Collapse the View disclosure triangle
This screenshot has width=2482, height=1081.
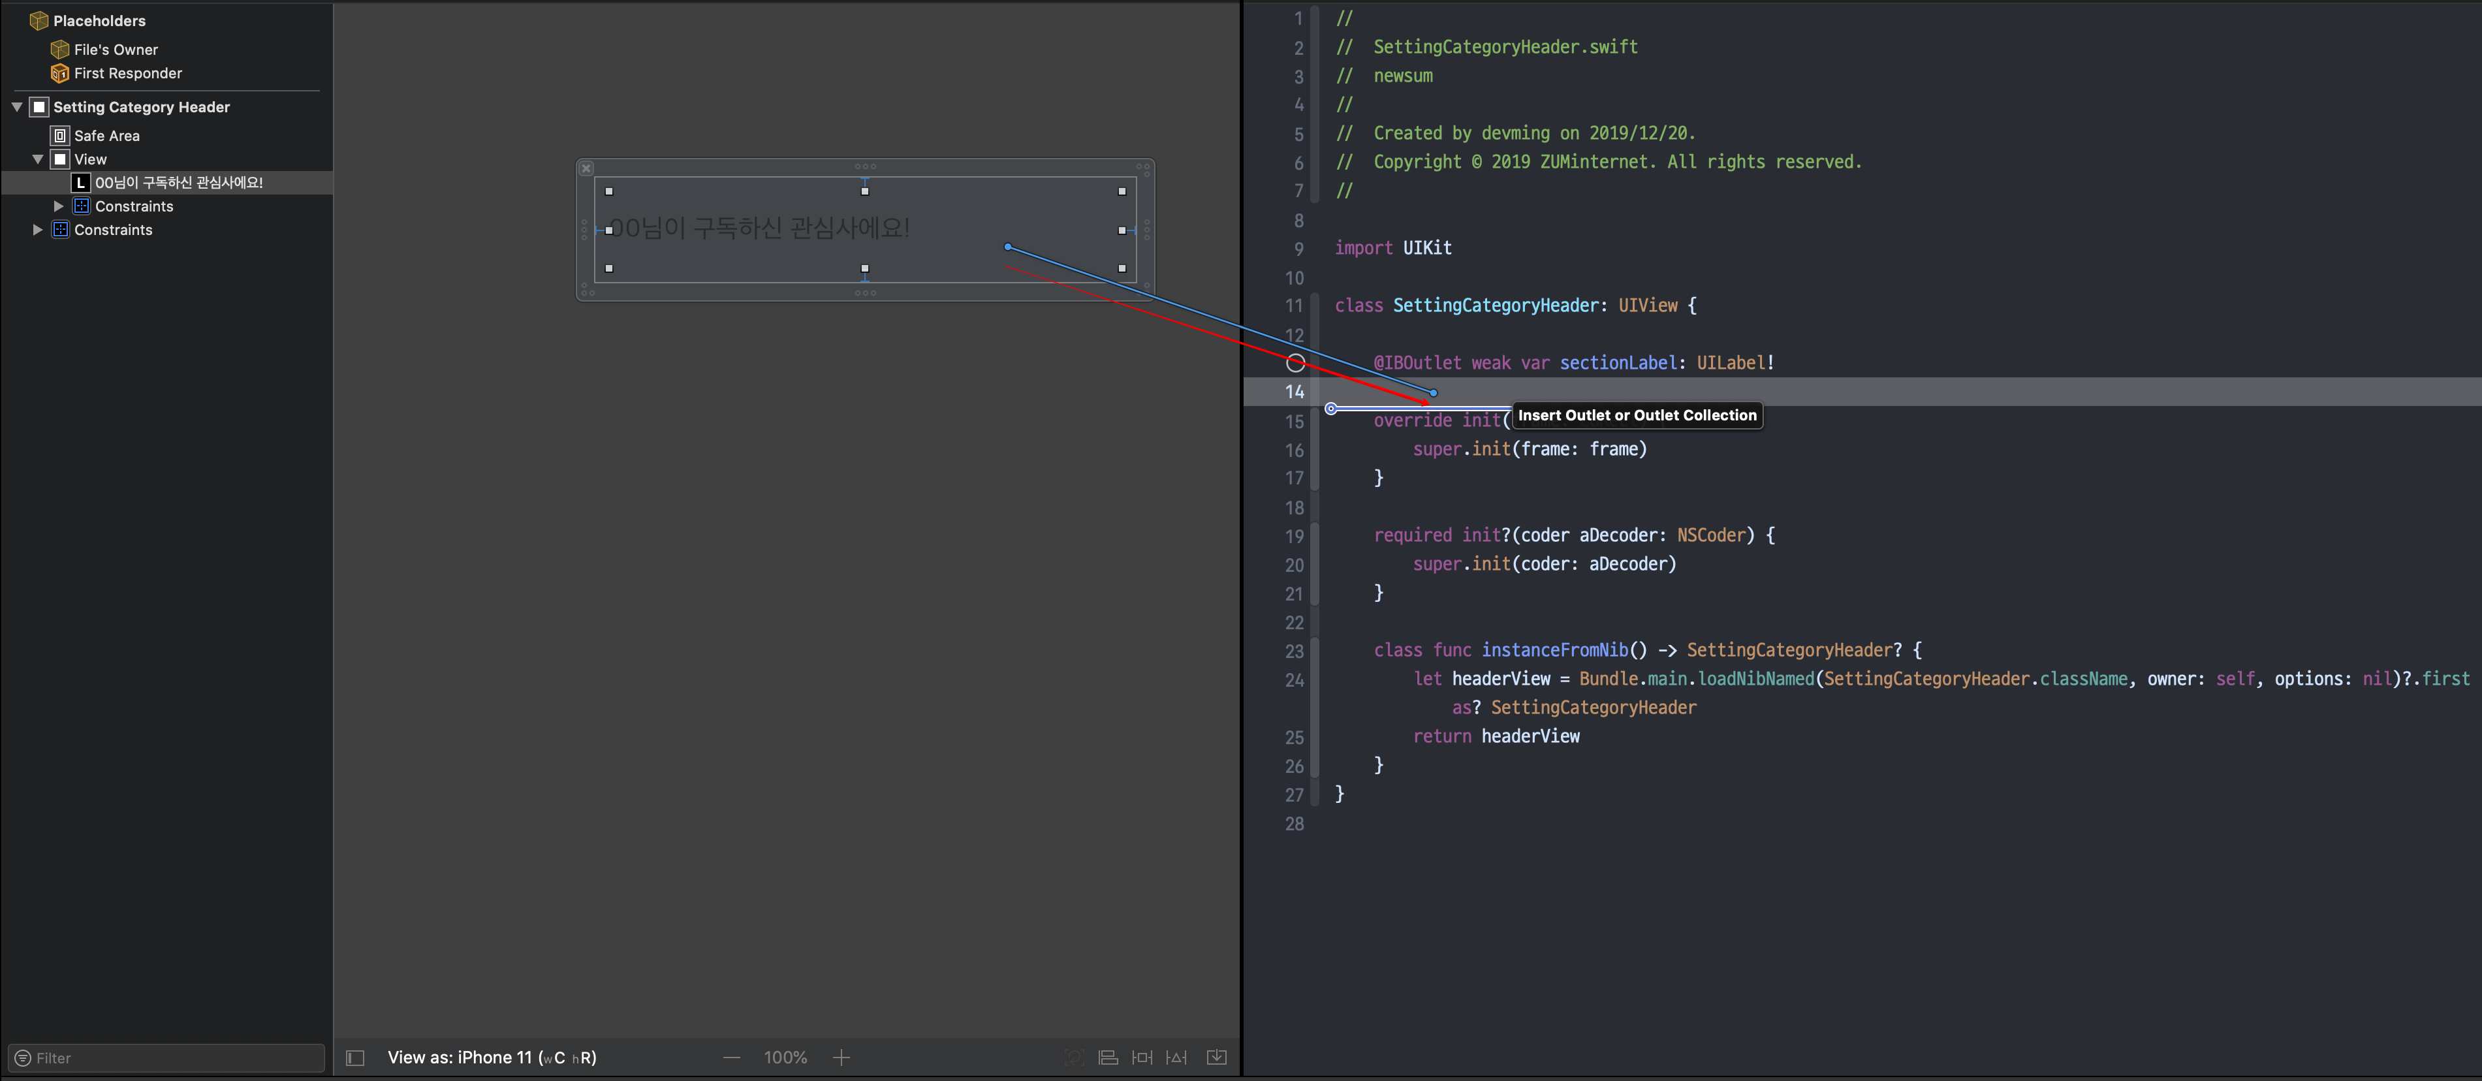[x=38, y=159]
